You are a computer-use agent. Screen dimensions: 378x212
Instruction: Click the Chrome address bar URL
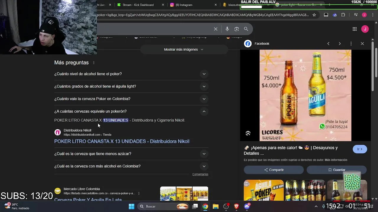[203, 15]
